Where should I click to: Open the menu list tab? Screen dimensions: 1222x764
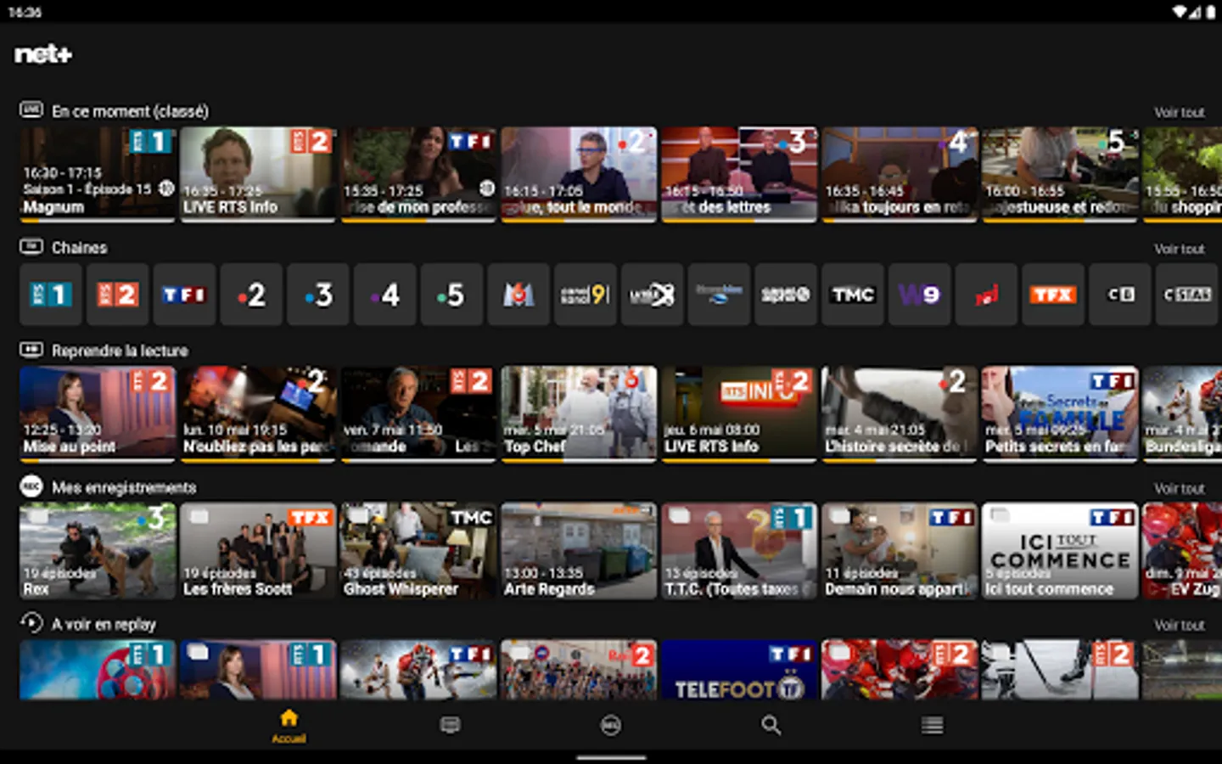[932, 725]
